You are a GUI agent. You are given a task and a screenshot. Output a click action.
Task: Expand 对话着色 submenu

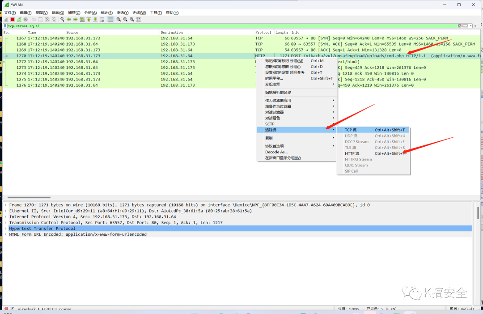coord(297,118)
